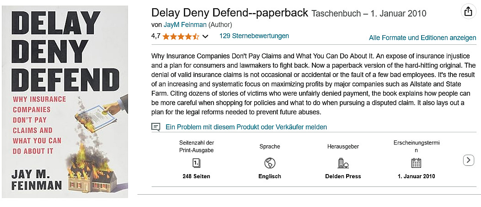This screenshot has height=207, width=481.
Task: Click the page count document icon
Action: [x=196, y=163]
